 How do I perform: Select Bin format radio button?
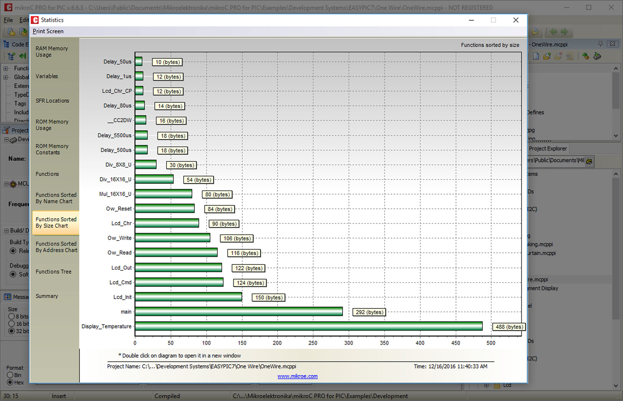click(x=10, y=375)
